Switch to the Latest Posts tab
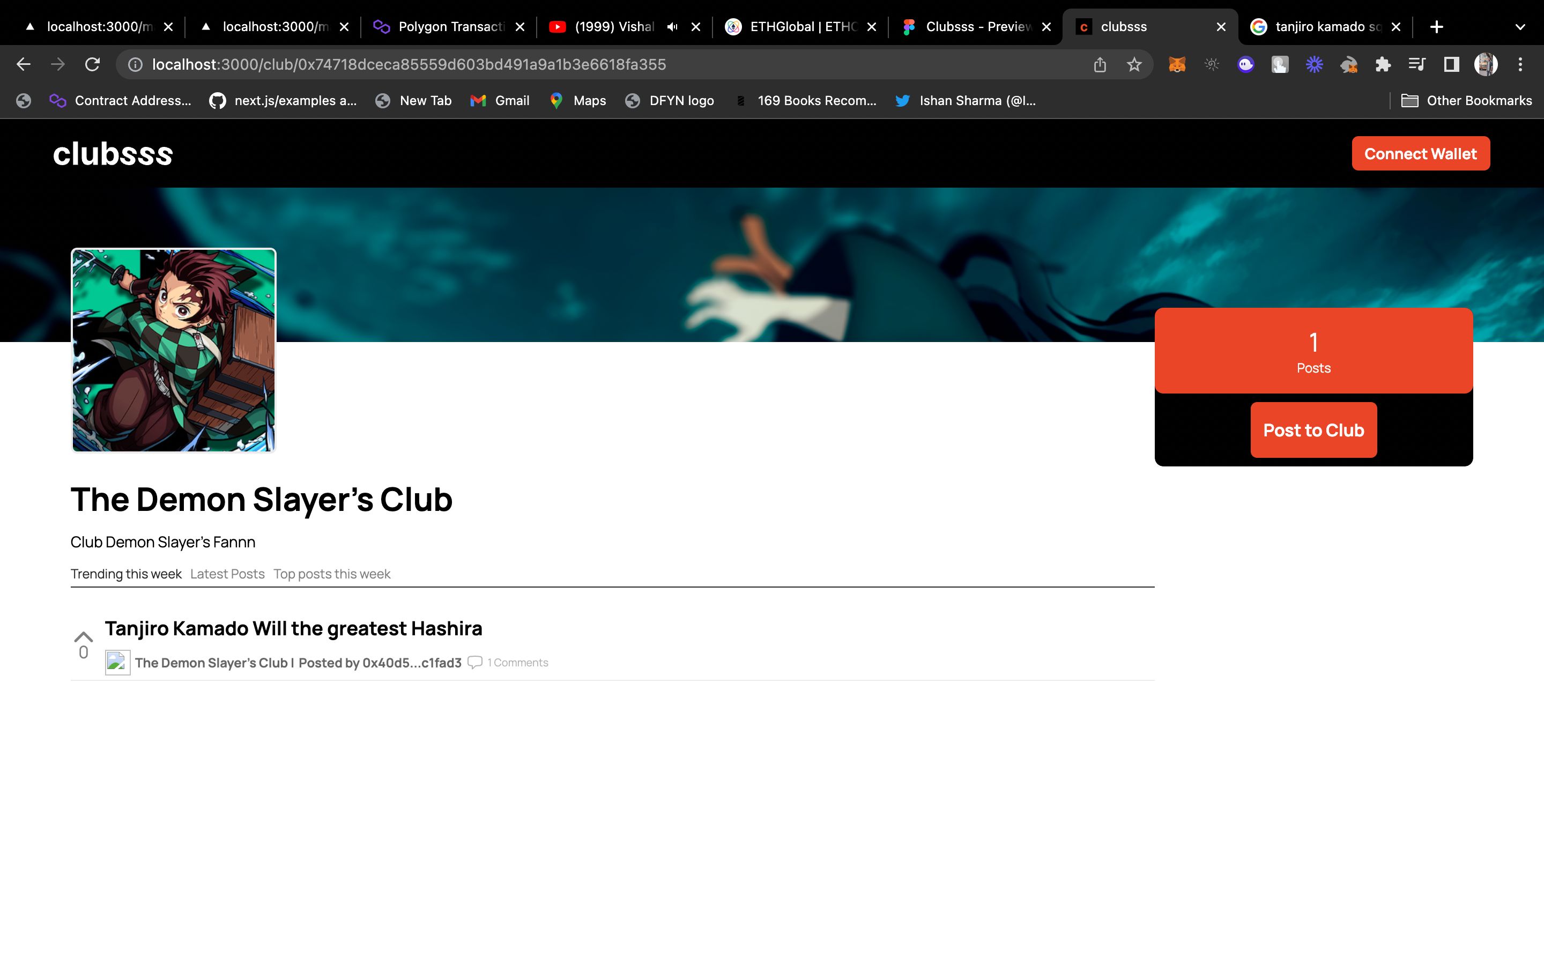1544x965 pixels. tap(227, 573)
